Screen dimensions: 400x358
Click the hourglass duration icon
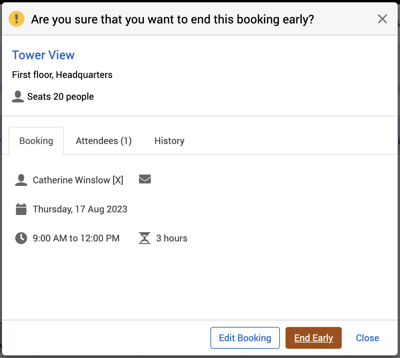(145, 238)
